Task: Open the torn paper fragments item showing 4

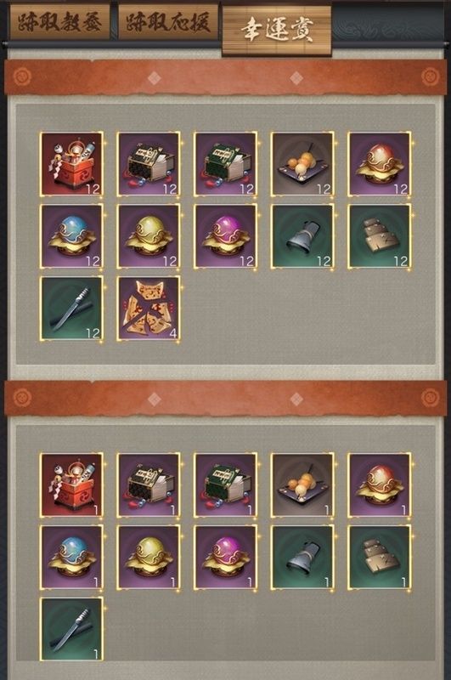Action: pyautogui.click(x=149, y=309)
